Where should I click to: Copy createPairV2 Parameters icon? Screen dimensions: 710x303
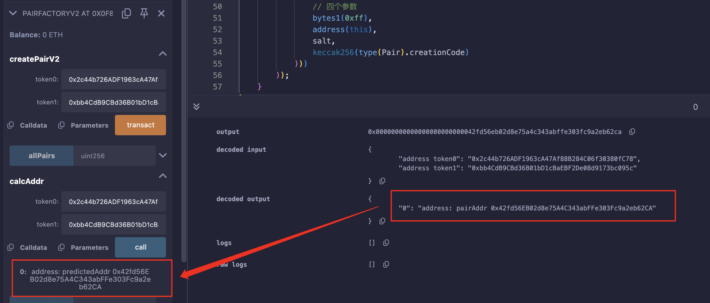click(61, 125)
